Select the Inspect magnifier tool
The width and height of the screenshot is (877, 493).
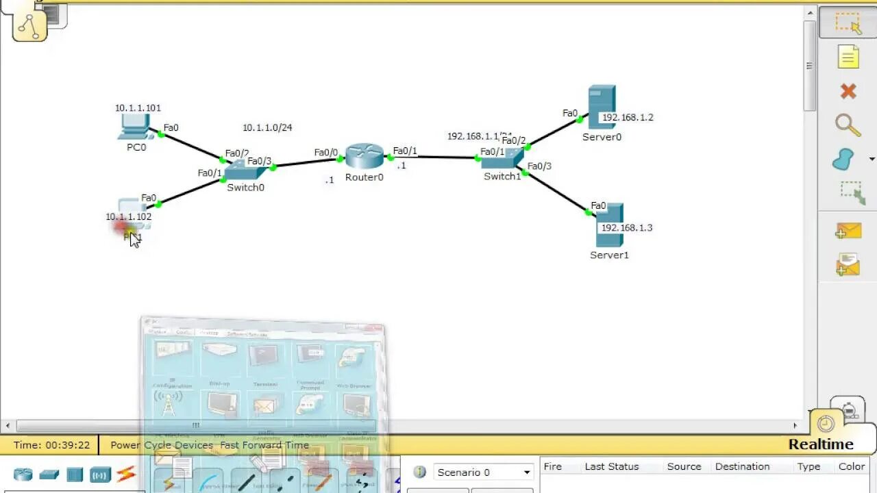point(848,125)
